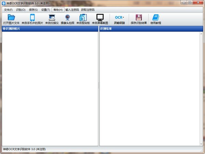Choose the scanner source icon
The width and height of the screenshot is (205, 154).
(52, 18)
